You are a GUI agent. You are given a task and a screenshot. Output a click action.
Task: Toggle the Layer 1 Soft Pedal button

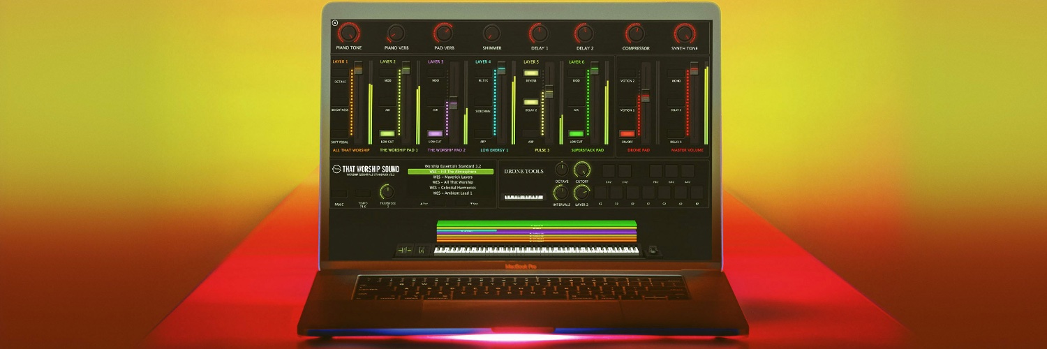click(339, 133)
